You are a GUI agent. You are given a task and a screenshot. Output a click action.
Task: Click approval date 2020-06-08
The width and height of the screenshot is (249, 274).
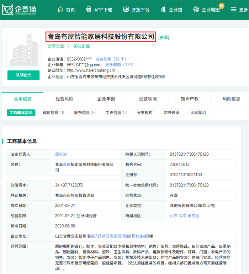point(65,226)
